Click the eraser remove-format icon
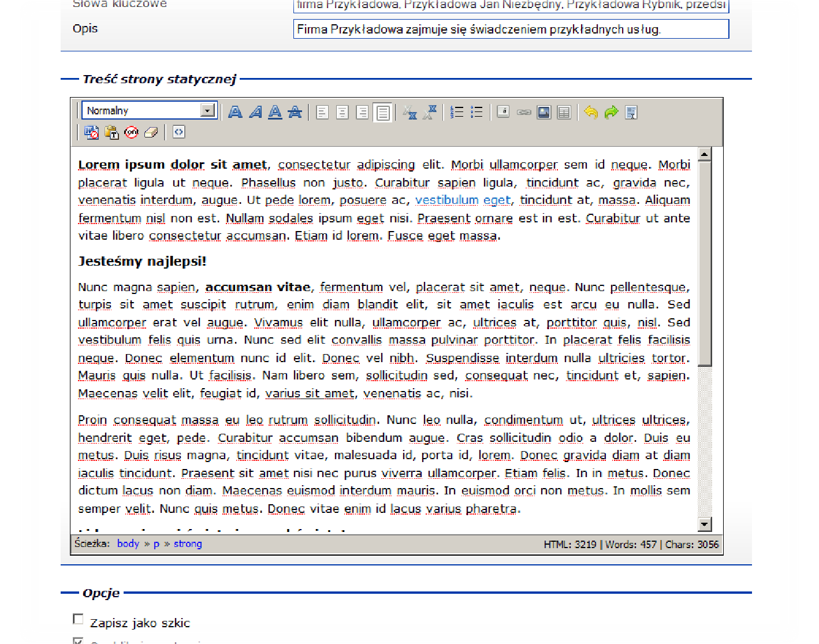 tap(151, 132)
